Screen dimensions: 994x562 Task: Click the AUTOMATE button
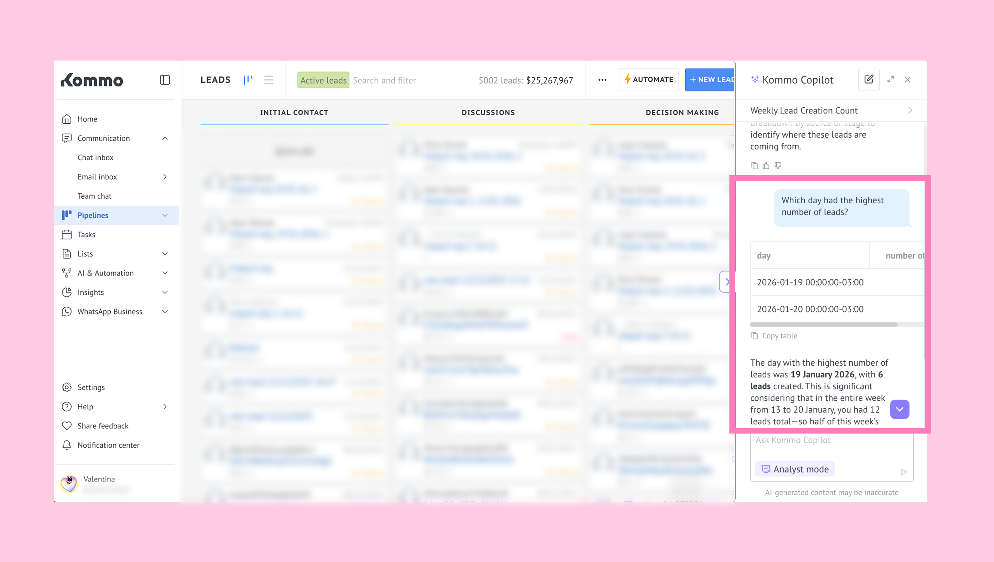pos(649,80)
